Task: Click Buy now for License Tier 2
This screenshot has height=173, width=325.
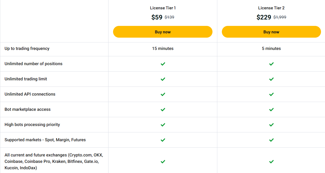Action: [x=271, y=32]
